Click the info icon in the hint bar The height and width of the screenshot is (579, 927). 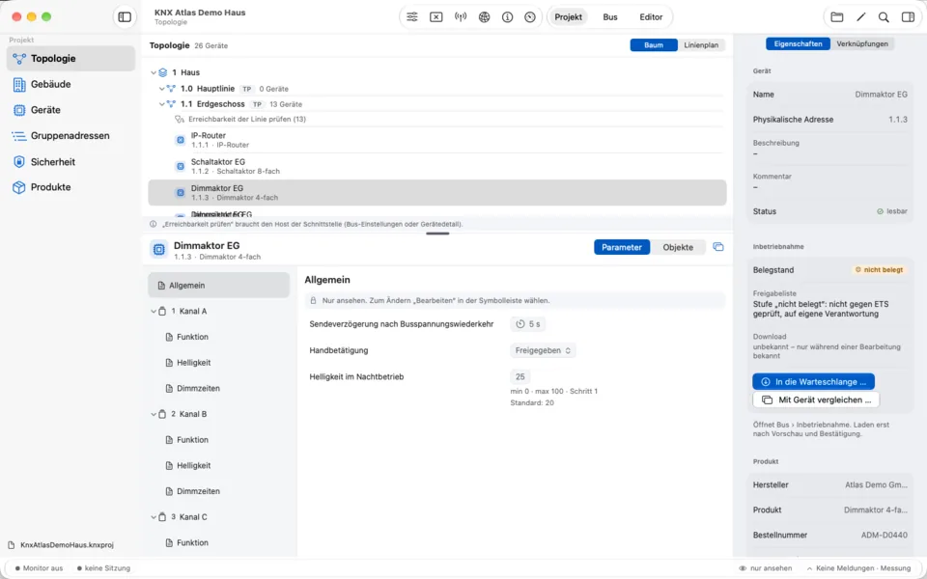tap(154, 225)
